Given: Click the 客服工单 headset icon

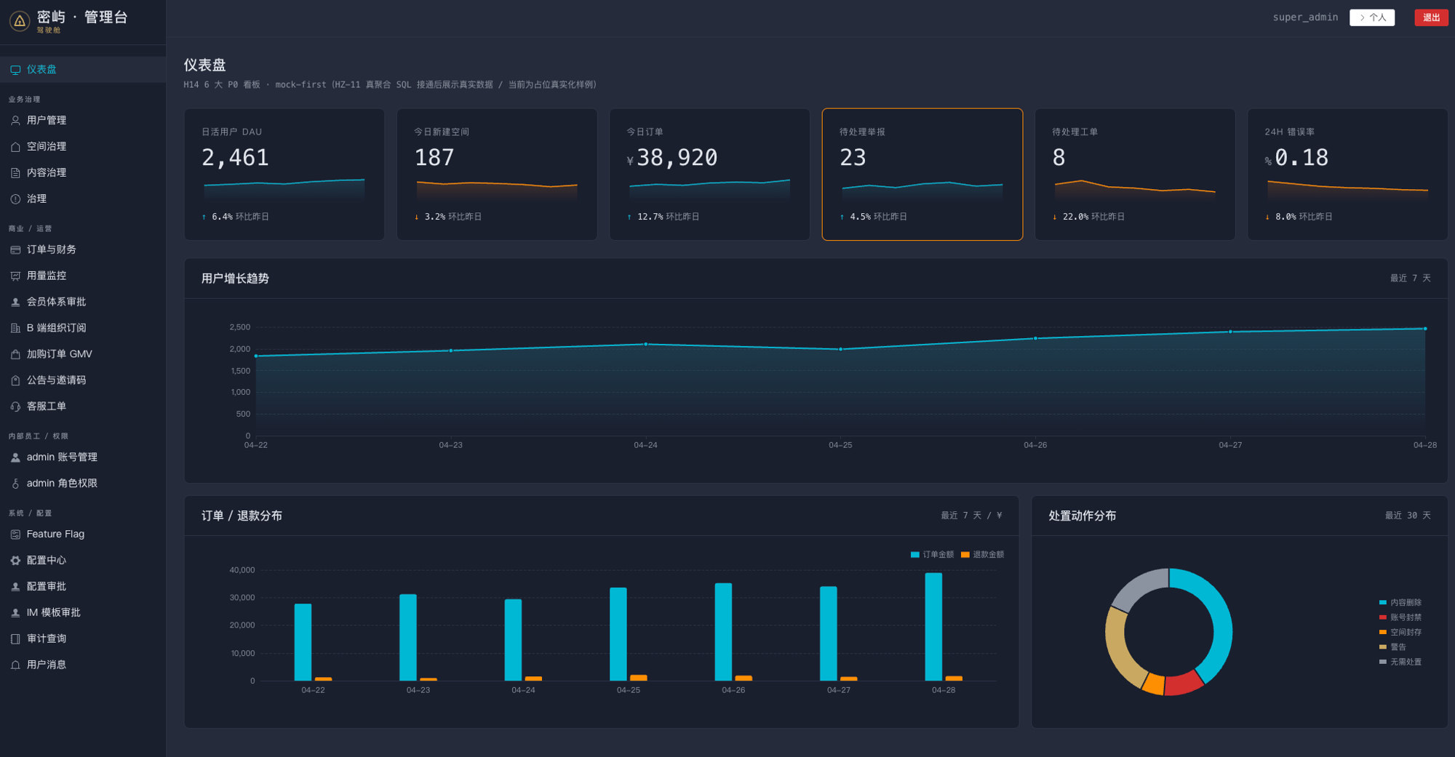Looking at the screenshot, I should (15, 407).
